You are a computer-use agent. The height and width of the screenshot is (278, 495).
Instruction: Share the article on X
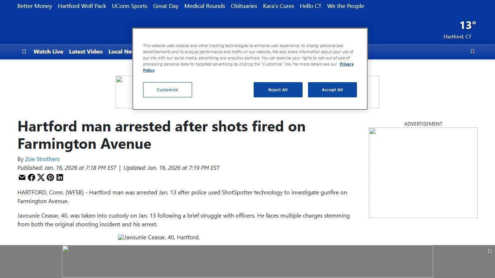(41, 177)
